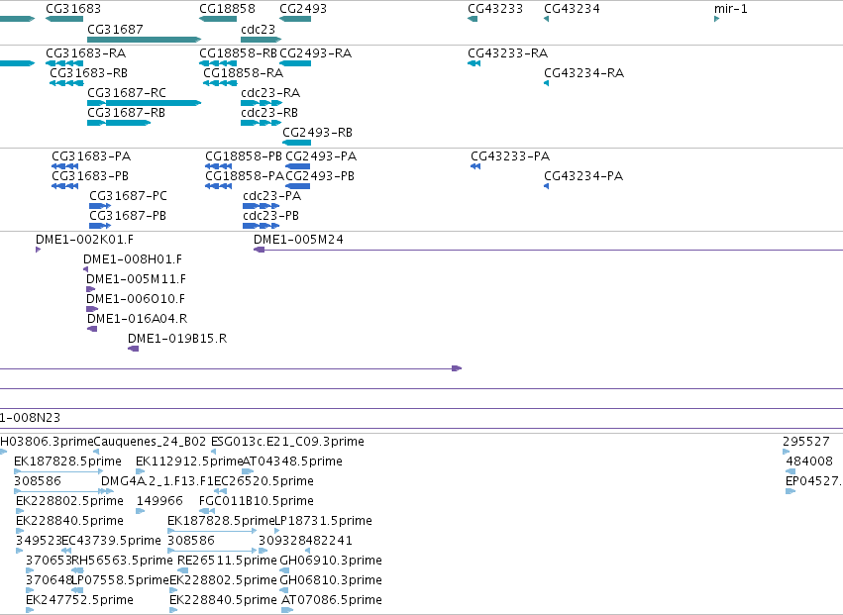Click the cdc23-PB protein label
Viewport: 843px width, 615px height.
tap(271, 216)
